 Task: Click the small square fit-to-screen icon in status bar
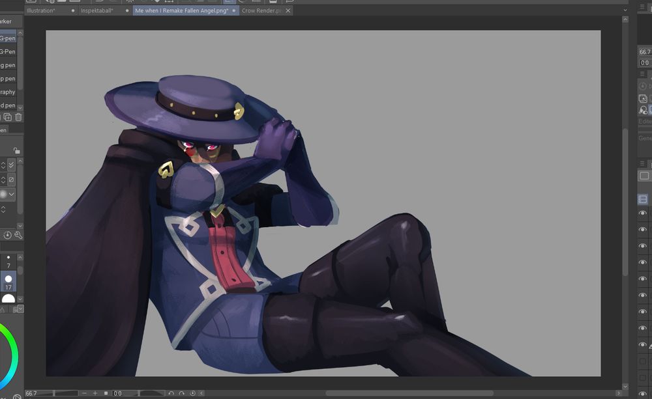coord(106,393)
